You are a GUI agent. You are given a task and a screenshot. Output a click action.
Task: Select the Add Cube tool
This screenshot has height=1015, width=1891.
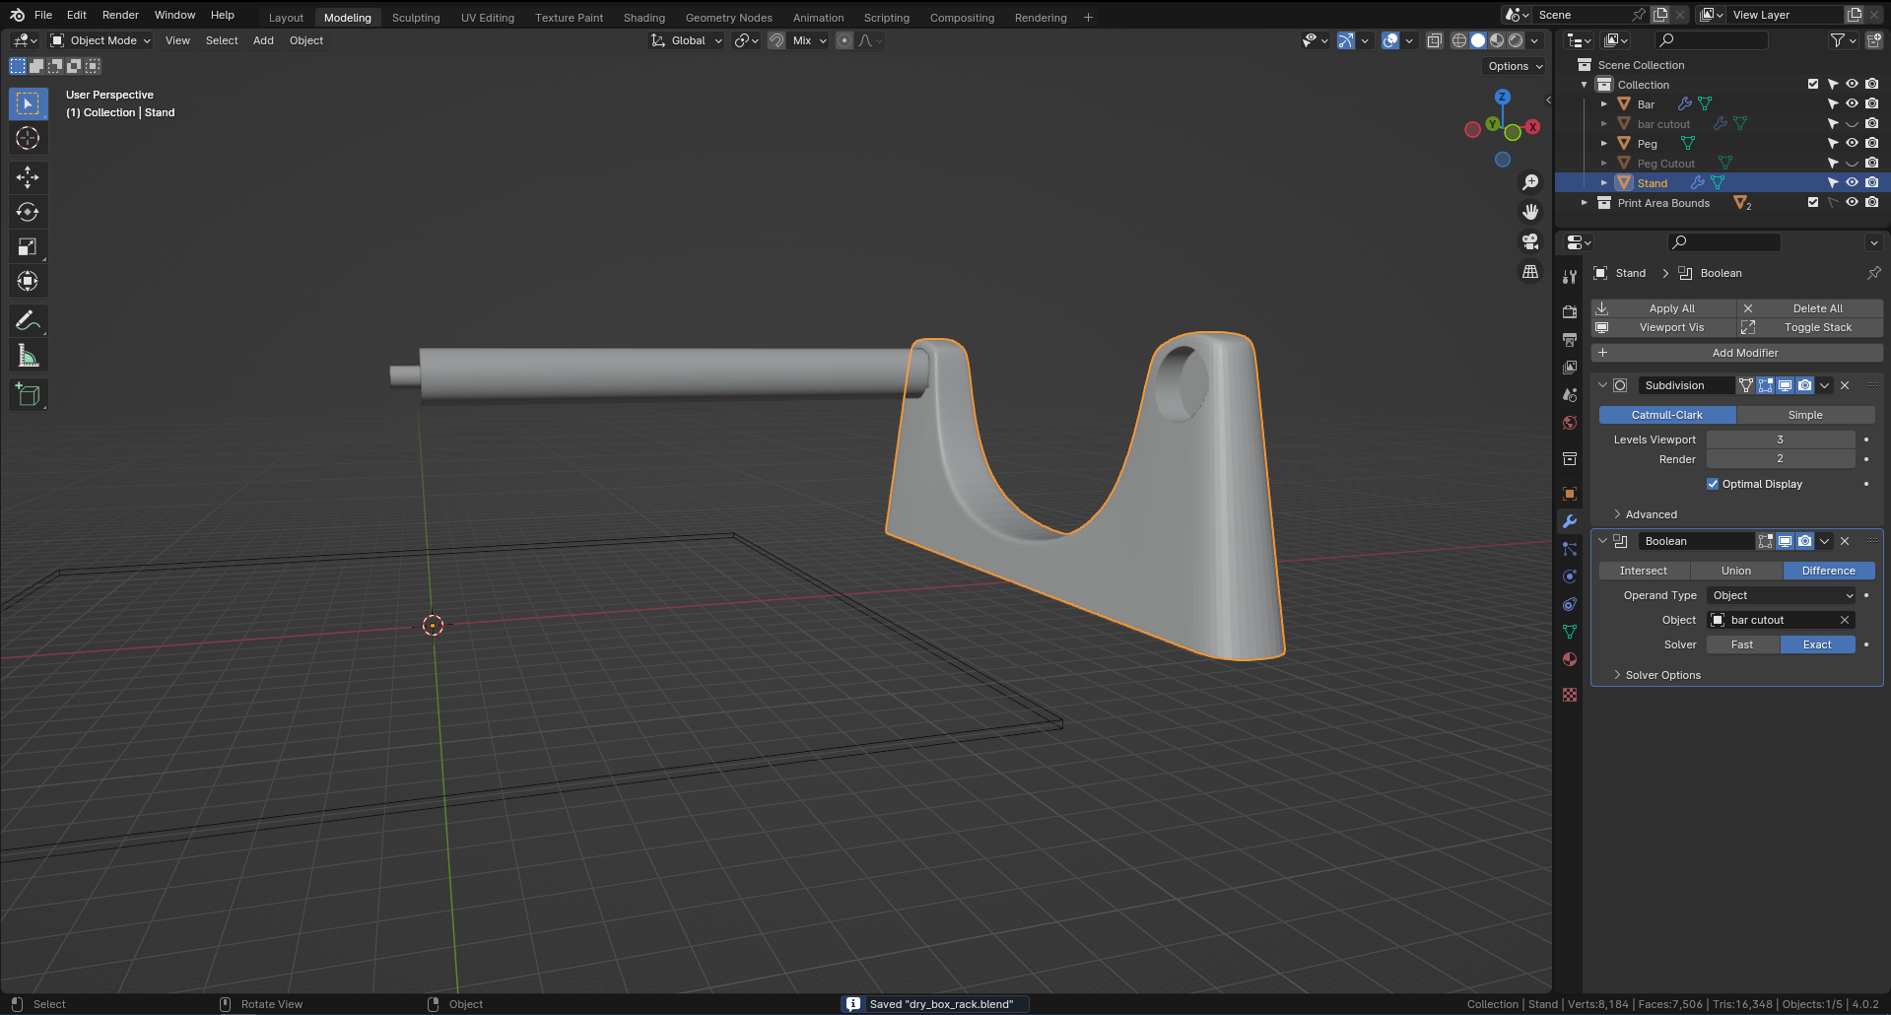[28, 395]
